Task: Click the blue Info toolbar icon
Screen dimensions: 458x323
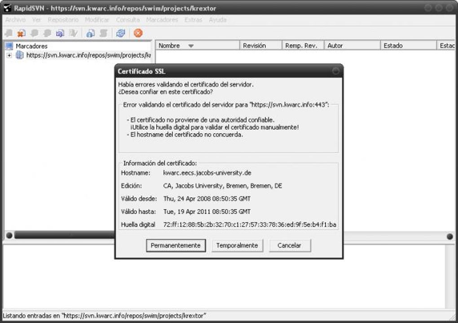Action: click(x=91, y=33)
